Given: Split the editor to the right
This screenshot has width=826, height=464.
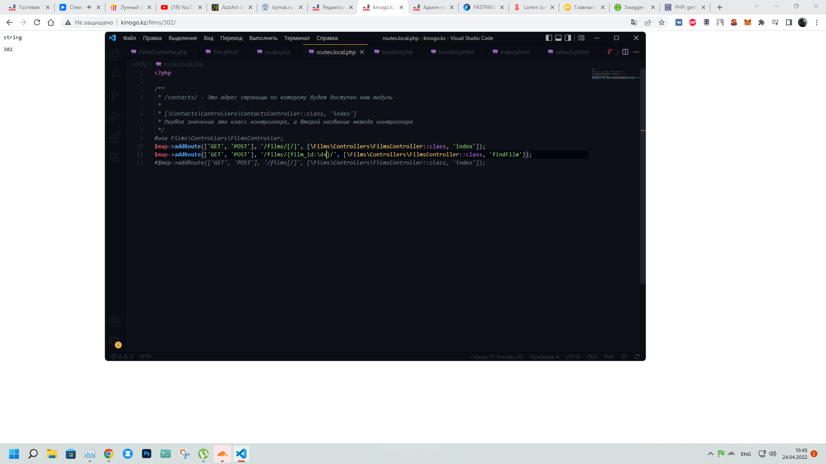Looking at the screenshot, I should pyautogui.click(x=625, y=52).
